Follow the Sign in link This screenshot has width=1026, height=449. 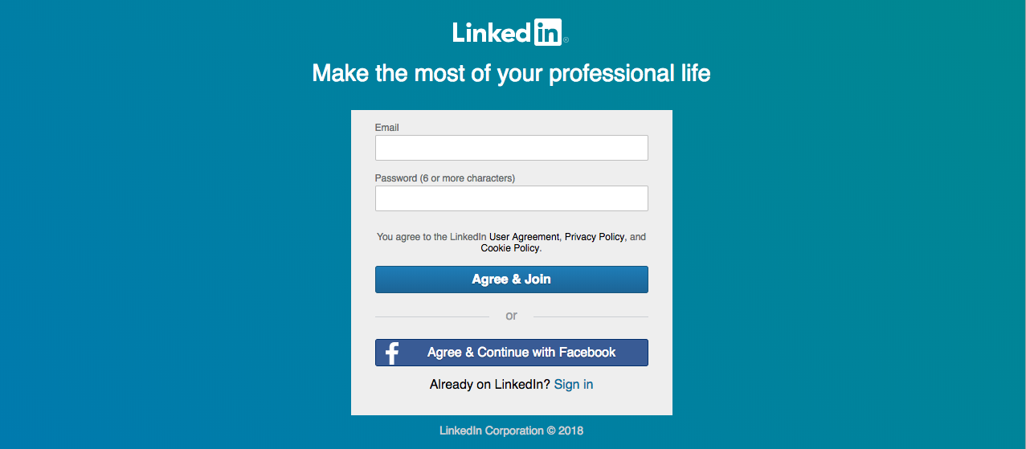tap(574, 385)
